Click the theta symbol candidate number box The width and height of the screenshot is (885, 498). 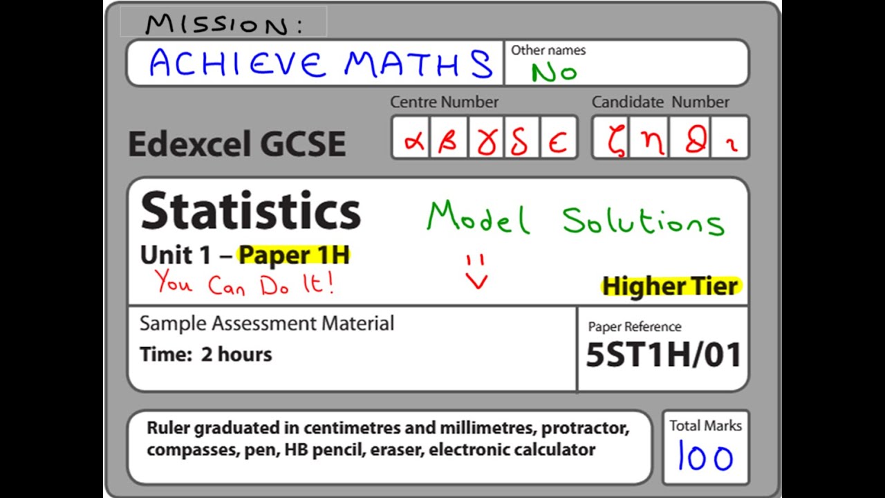point(690,138)
